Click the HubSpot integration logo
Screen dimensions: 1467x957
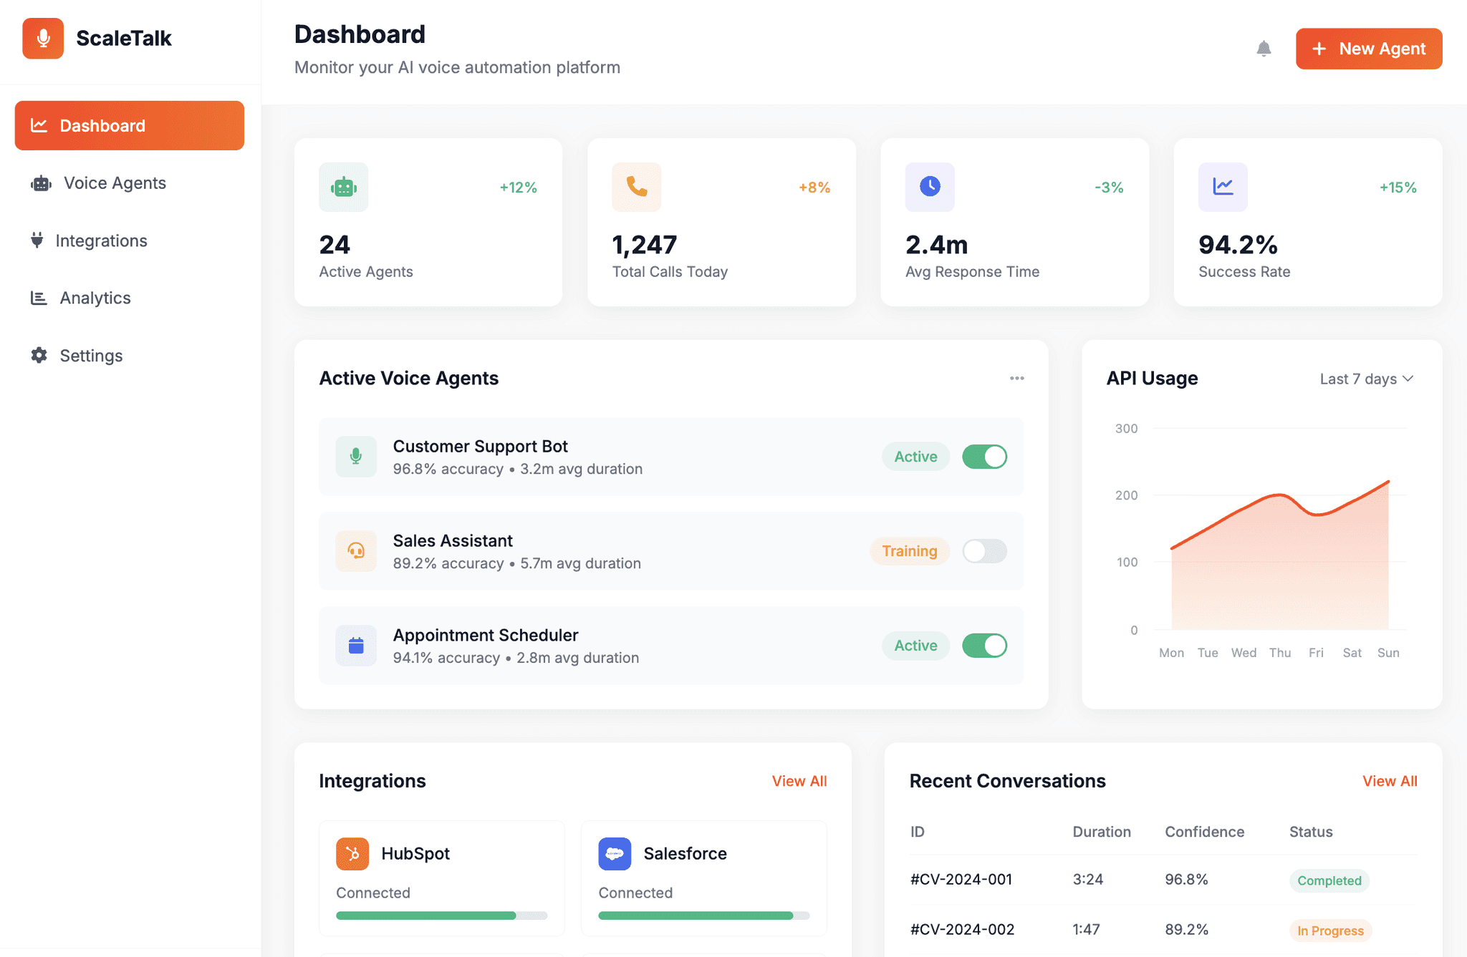pyautogui.click(x=352, y=853)
